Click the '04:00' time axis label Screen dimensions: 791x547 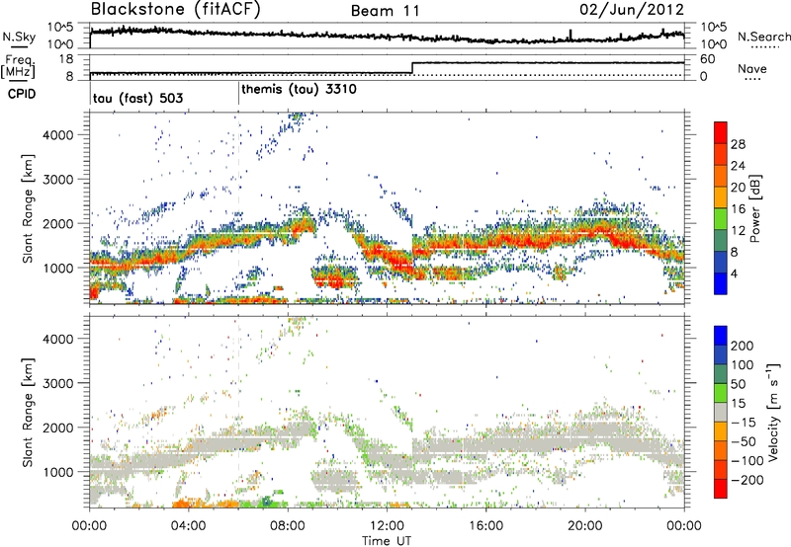(188, 526)
